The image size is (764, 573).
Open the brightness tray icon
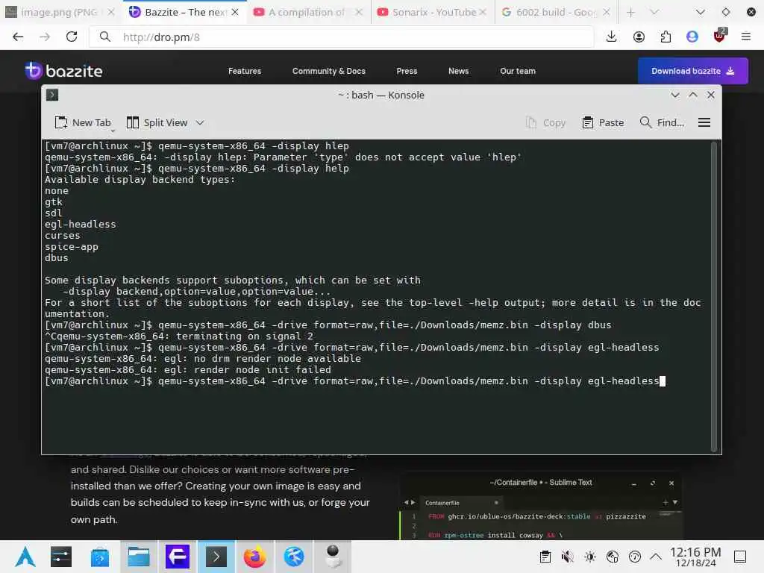pos(590,557)
